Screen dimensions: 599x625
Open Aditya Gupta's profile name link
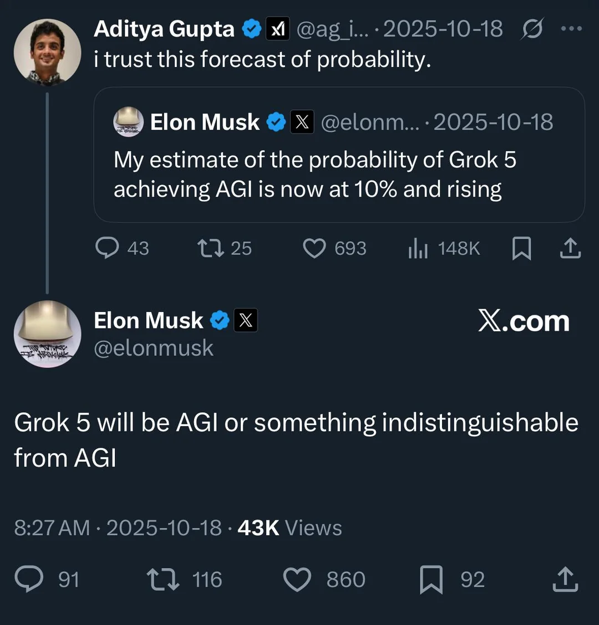pyautogui.click(x=164, y=29)
